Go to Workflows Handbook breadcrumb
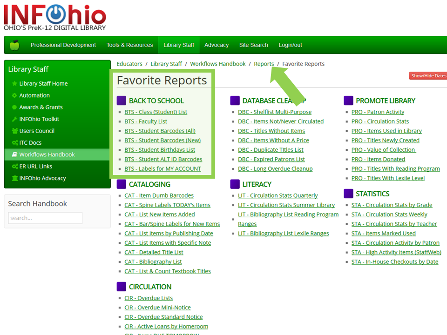Screen dimensions: 447x335 (x=218, y=64)
